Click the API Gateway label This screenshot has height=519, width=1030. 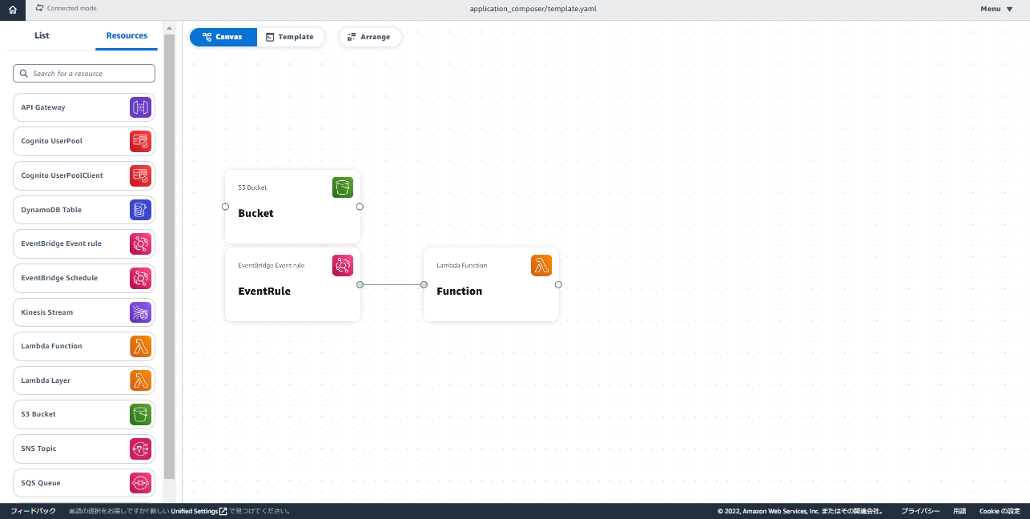43,107
